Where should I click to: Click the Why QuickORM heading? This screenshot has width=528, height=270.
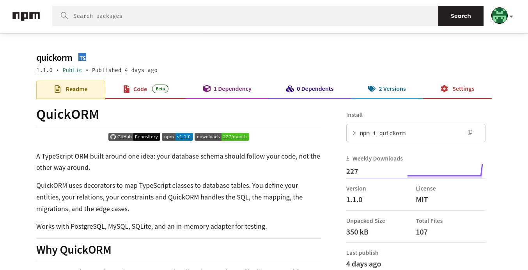coord(74,250)
